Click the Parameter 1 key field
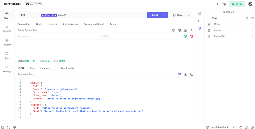This screenshot has height=129, width=255. (x=57, y=36)
